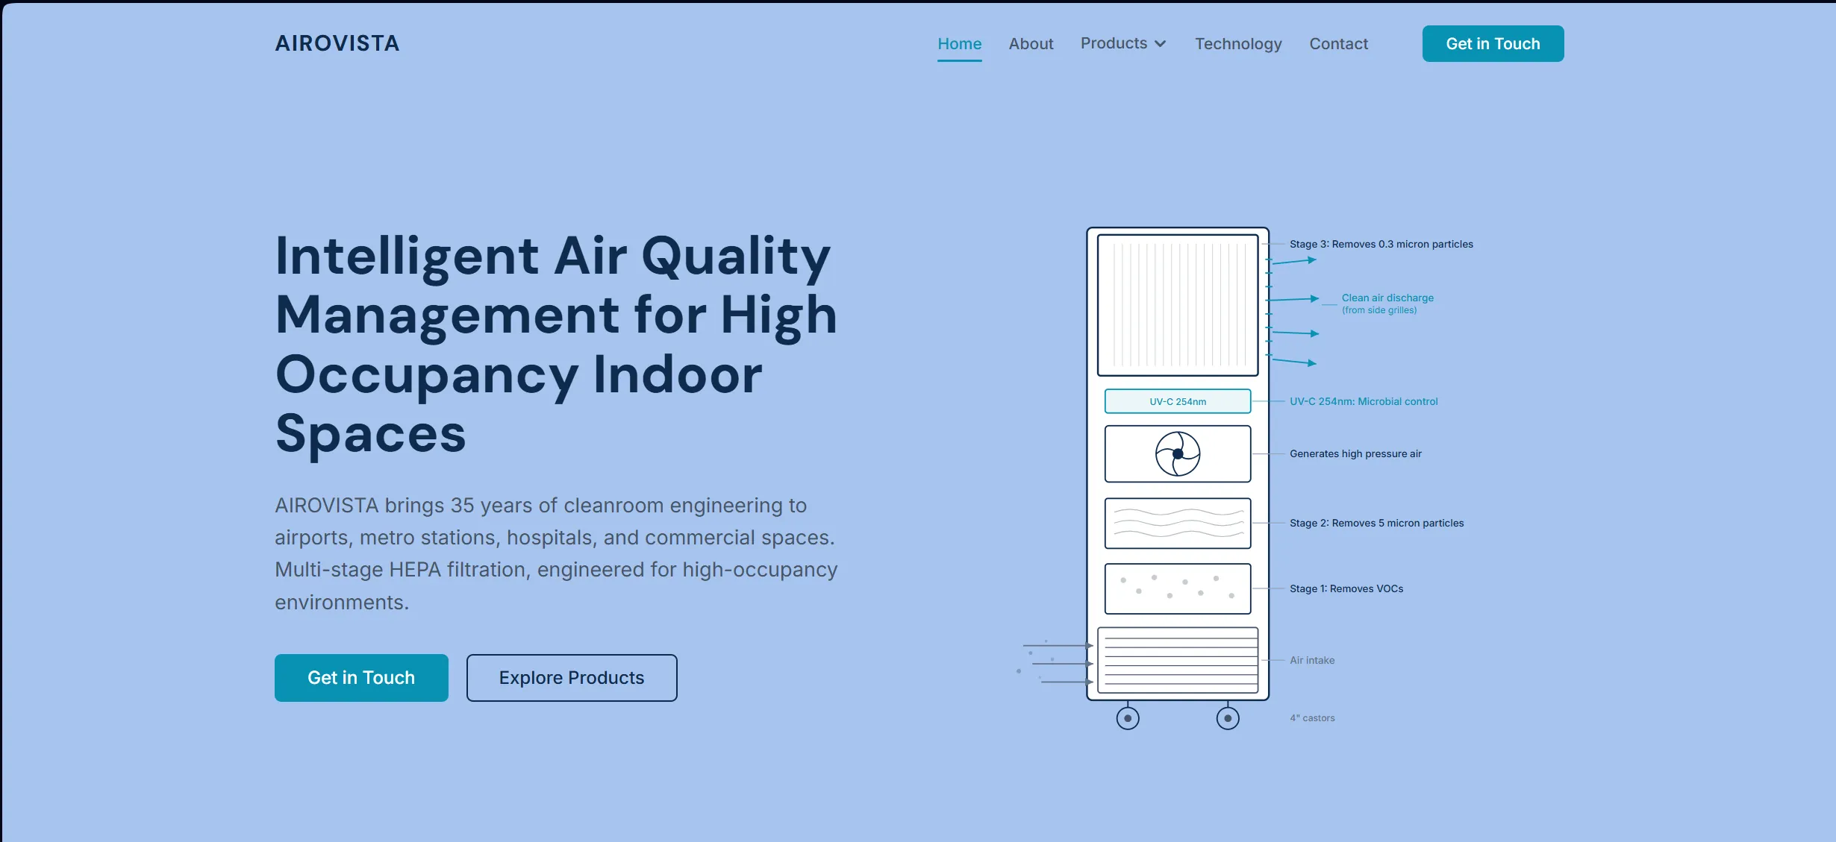
Task: Collapse the Products navigation dropdown
Action: pyautogui.click(x=1122, y=43)
